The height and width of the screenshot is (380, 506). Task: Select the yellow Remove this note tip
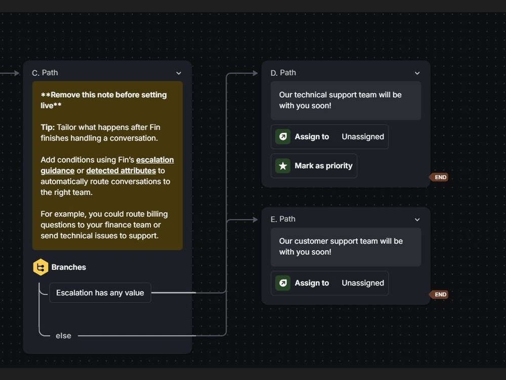[107, 166]
